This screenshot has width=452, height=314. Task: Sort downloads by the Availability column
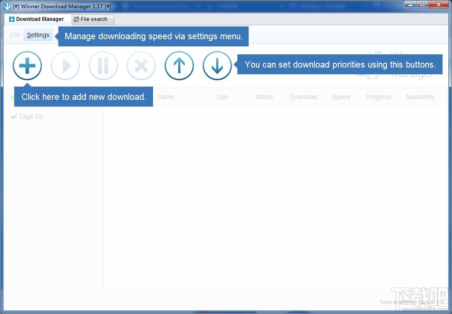[x=420, y=97]
